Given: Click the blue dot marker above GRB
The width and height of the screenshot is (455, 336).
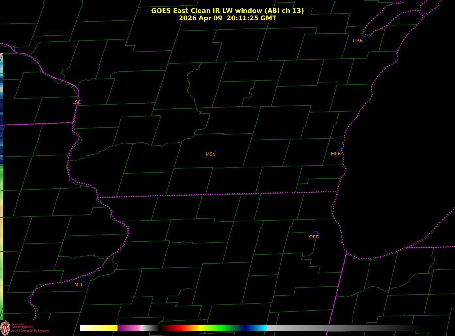Looking at the screenshot, I should click(362, 38).
